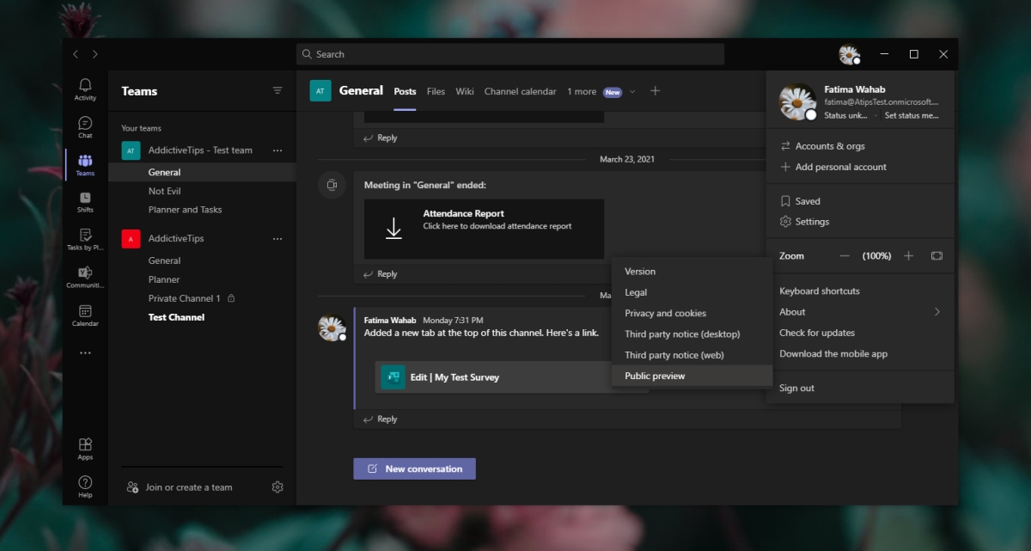Open the teams filter icon

278,90
